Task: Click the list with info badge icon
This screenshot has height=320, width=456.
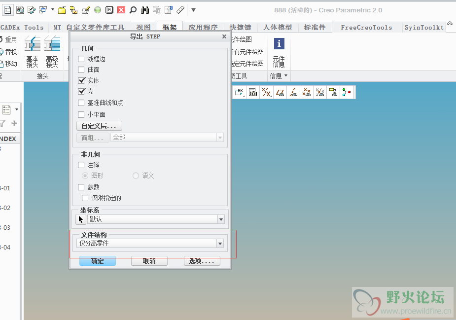Action: [x=169, y=10]
